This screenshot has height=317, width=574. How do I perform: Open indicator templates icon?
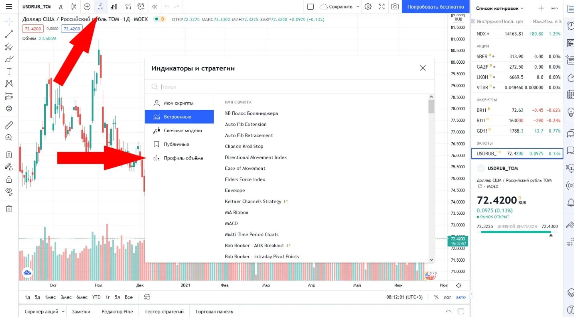[128, 6]
